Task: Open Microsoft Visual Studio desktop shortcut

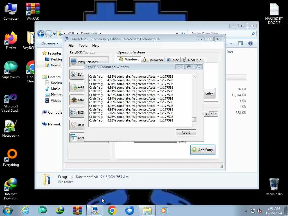Action: 11,103
